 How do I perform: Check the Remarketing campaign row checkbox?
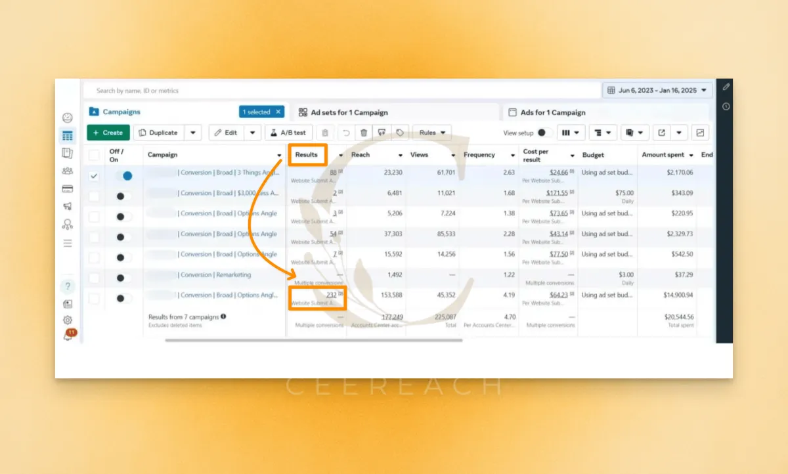pos(94,278)
